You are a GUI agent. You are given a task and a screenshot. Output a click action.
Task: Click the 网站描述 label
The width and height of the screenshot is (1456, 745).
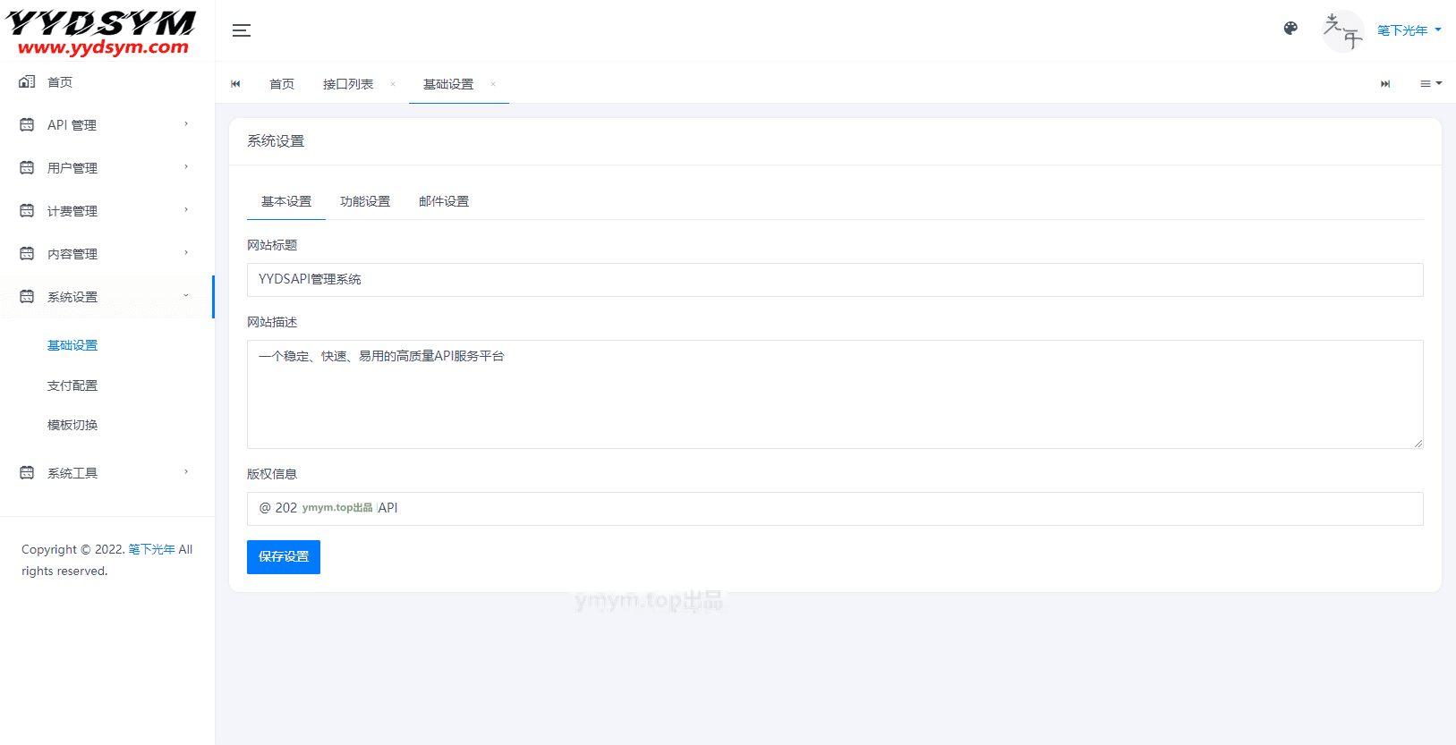[x=272, y=322]
